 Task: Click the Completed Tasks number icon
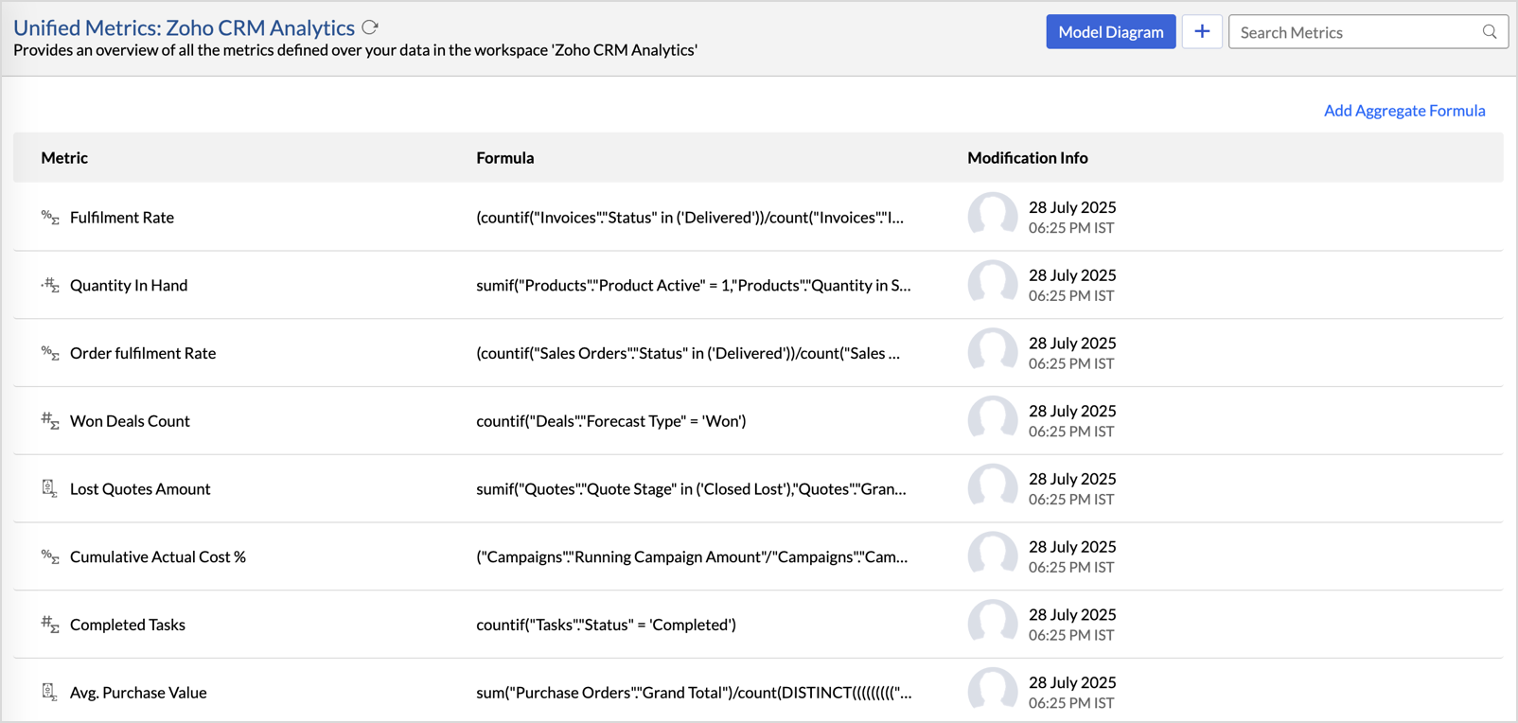tap(50, 625)
